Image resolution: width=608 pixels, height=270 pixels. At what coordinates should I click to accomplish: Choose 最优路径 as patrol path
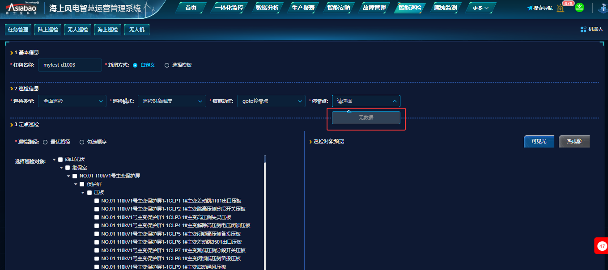(45, 142)
